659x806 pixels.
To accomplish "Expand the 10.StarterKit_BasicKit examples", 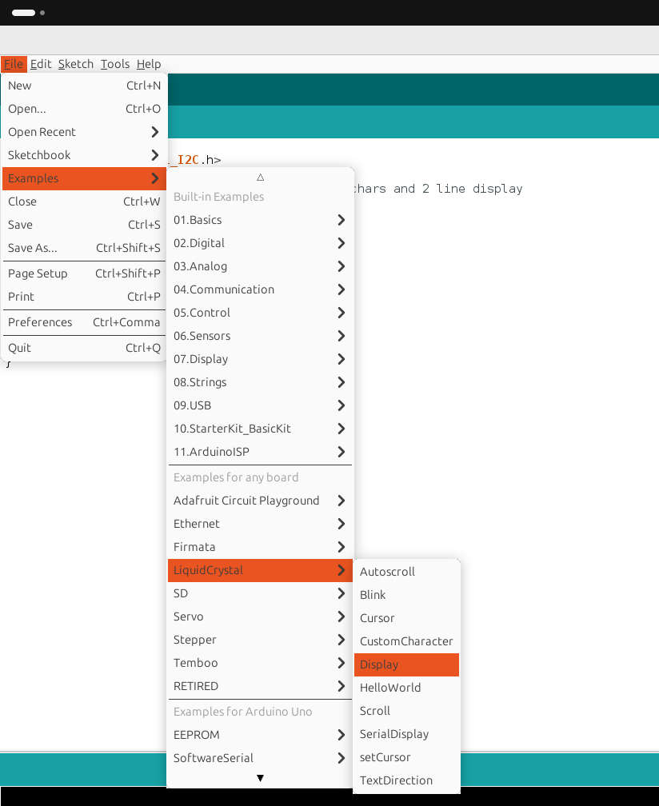I will [260, 429].
